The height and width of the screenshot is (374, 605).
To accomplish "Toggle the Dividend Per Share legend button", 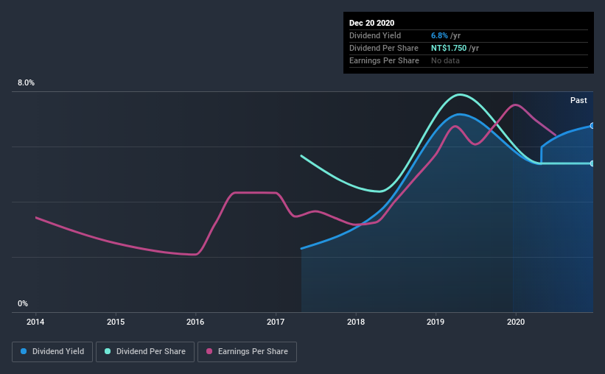I will pyautogui.click(x=145, y=352).
